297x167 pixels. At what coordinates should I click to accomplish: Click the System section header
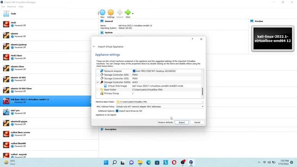[109, 32]
